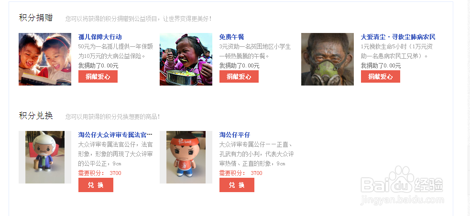This screenshot has width=470, height=216.
Task: Open the 孤儿保障大行动 project title link
Action: [x=100, y=37]
